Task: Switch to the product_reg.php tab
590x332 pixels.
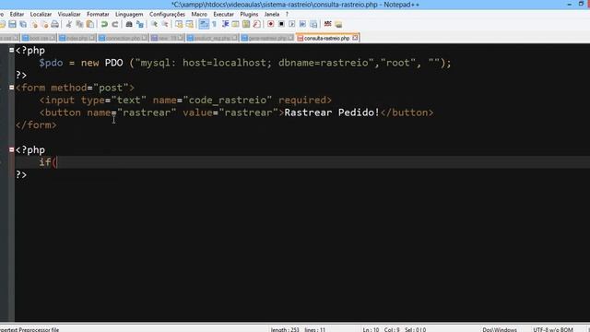Action: pos(212,39)
